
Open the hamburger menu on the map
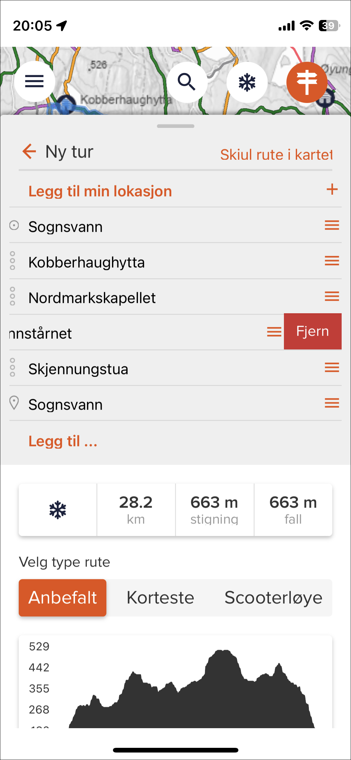coord(34,81)
